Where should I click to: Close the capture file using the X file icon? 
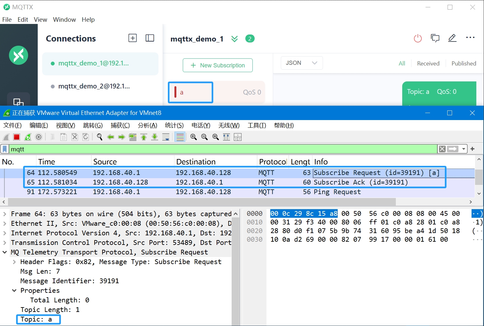[x=75, y=137]
